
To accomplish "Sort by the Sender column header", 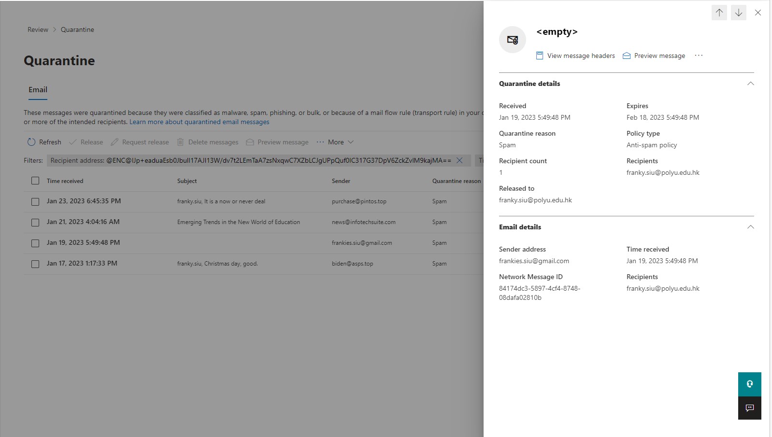I will [341, 181].
